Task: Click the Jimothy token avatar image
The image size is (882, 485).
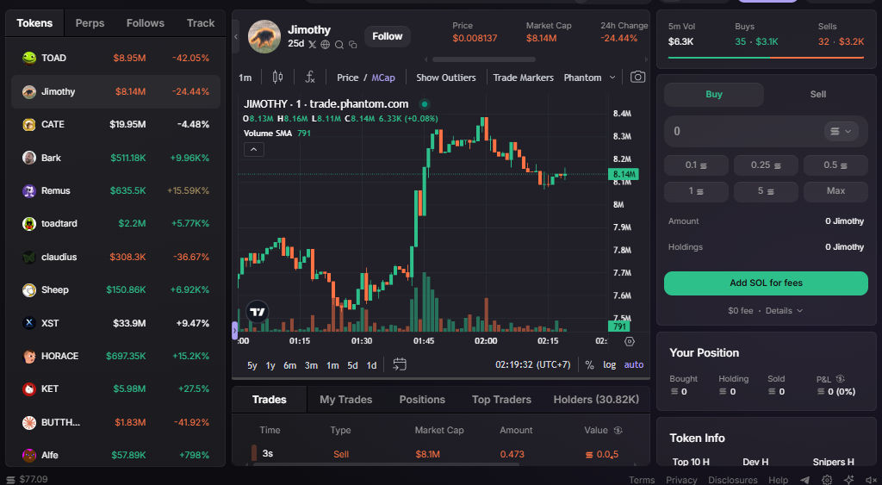Action: click(264, 36)
